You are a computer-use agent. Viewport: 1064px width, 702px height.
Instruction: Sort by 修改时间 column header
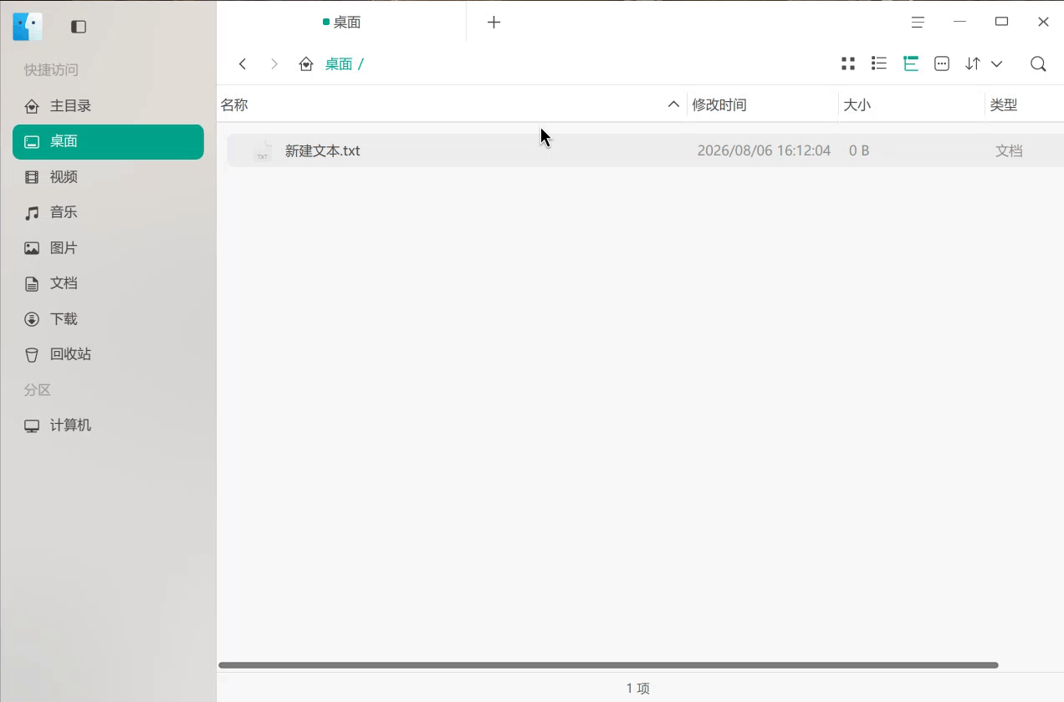[763, 104]
